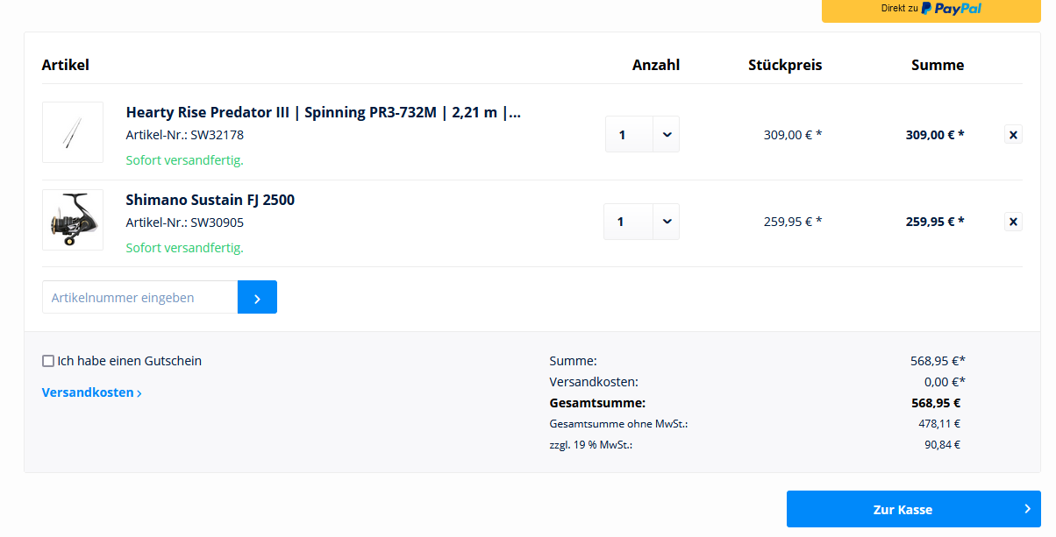Open the Versandkosten link
Viewport: 1056px width, 537px height.
click(x=88, y=392)
